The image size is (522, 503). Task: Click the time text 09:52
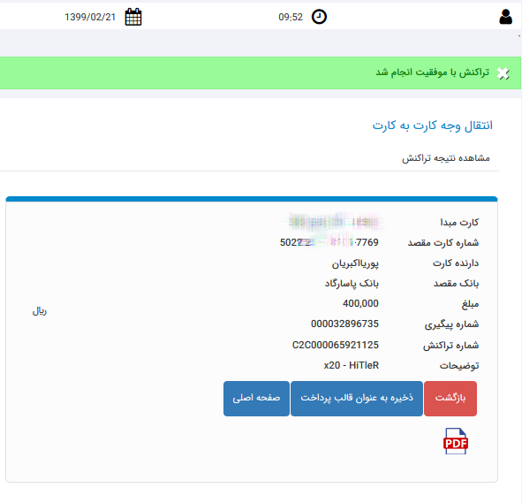pyautogui.click(x=291, y=17)
